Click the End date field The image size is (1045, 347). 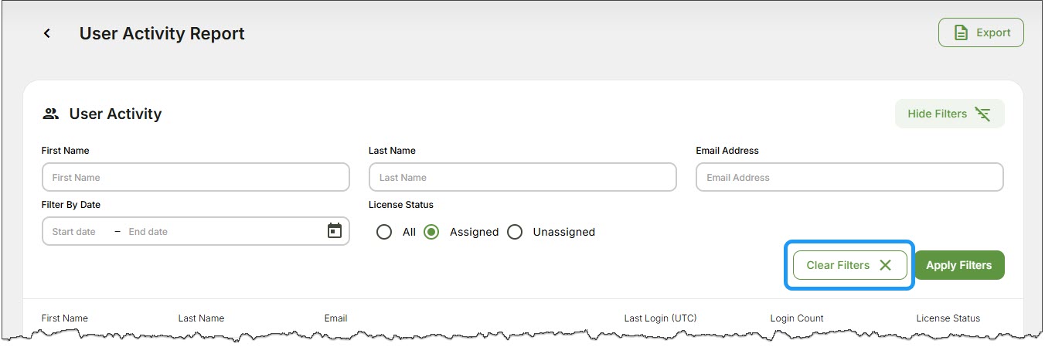click(148, 232)
